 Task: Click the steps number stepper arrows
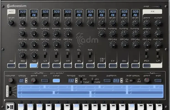[27, 81]
